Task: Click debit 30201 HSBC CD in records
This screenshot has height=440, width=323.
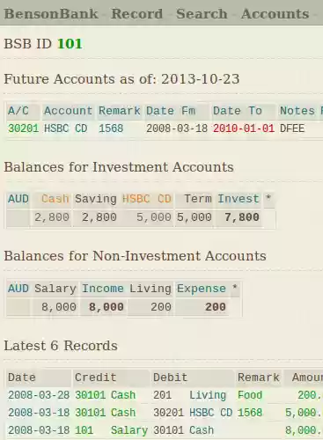Action: 193,413
